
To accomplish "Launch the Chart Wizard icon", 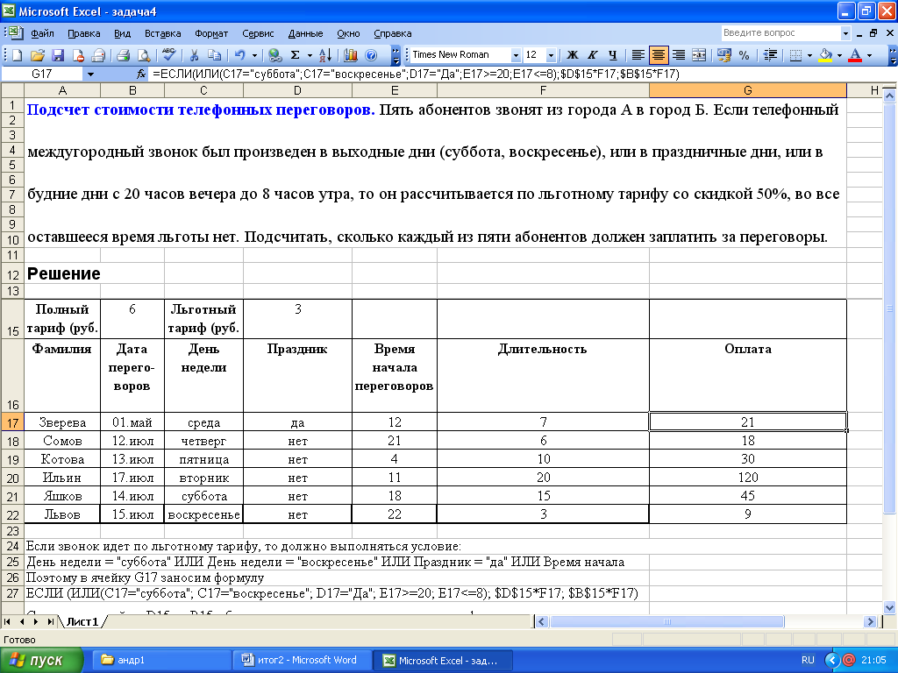I will [351, 55].
